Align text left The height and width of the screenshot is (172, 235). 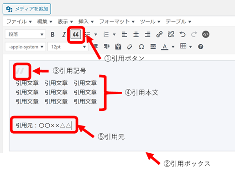coord(124,35)
